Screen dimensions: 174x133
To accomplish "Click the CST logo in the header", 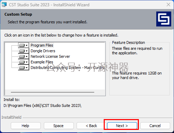I will (164, 19).
